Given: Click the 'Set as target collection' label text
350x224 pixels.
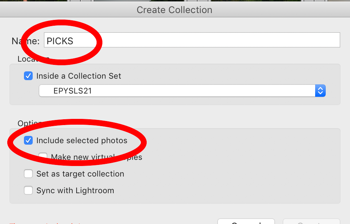Looking at the screenshot, I should (80, 174).
